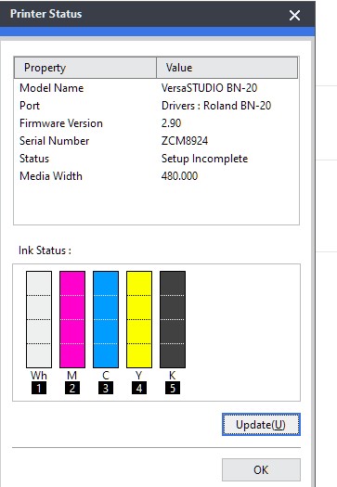Select the yellow ink level bar
Image resolution: width=337 pixels, height=487 pixels.
[x=139, y=319]
